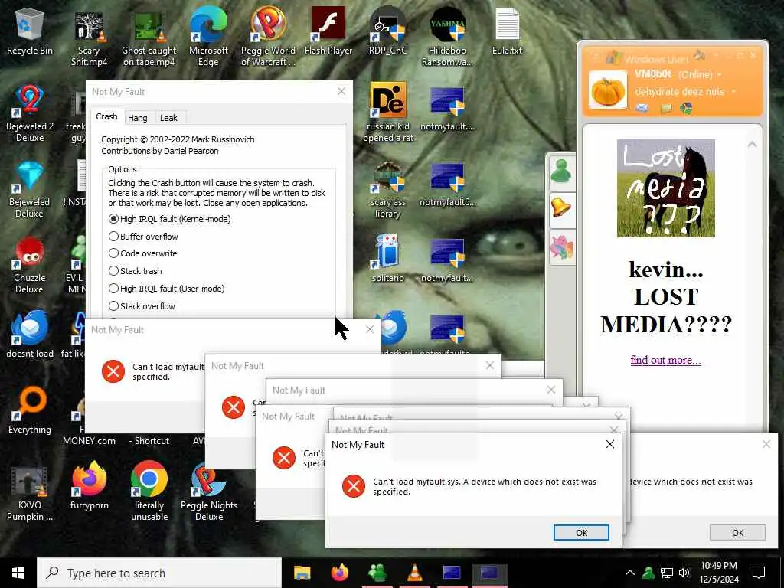Click the 'Type here to search' box
Viewport: 784px width, 588px height.
click(x=159, y=573)
